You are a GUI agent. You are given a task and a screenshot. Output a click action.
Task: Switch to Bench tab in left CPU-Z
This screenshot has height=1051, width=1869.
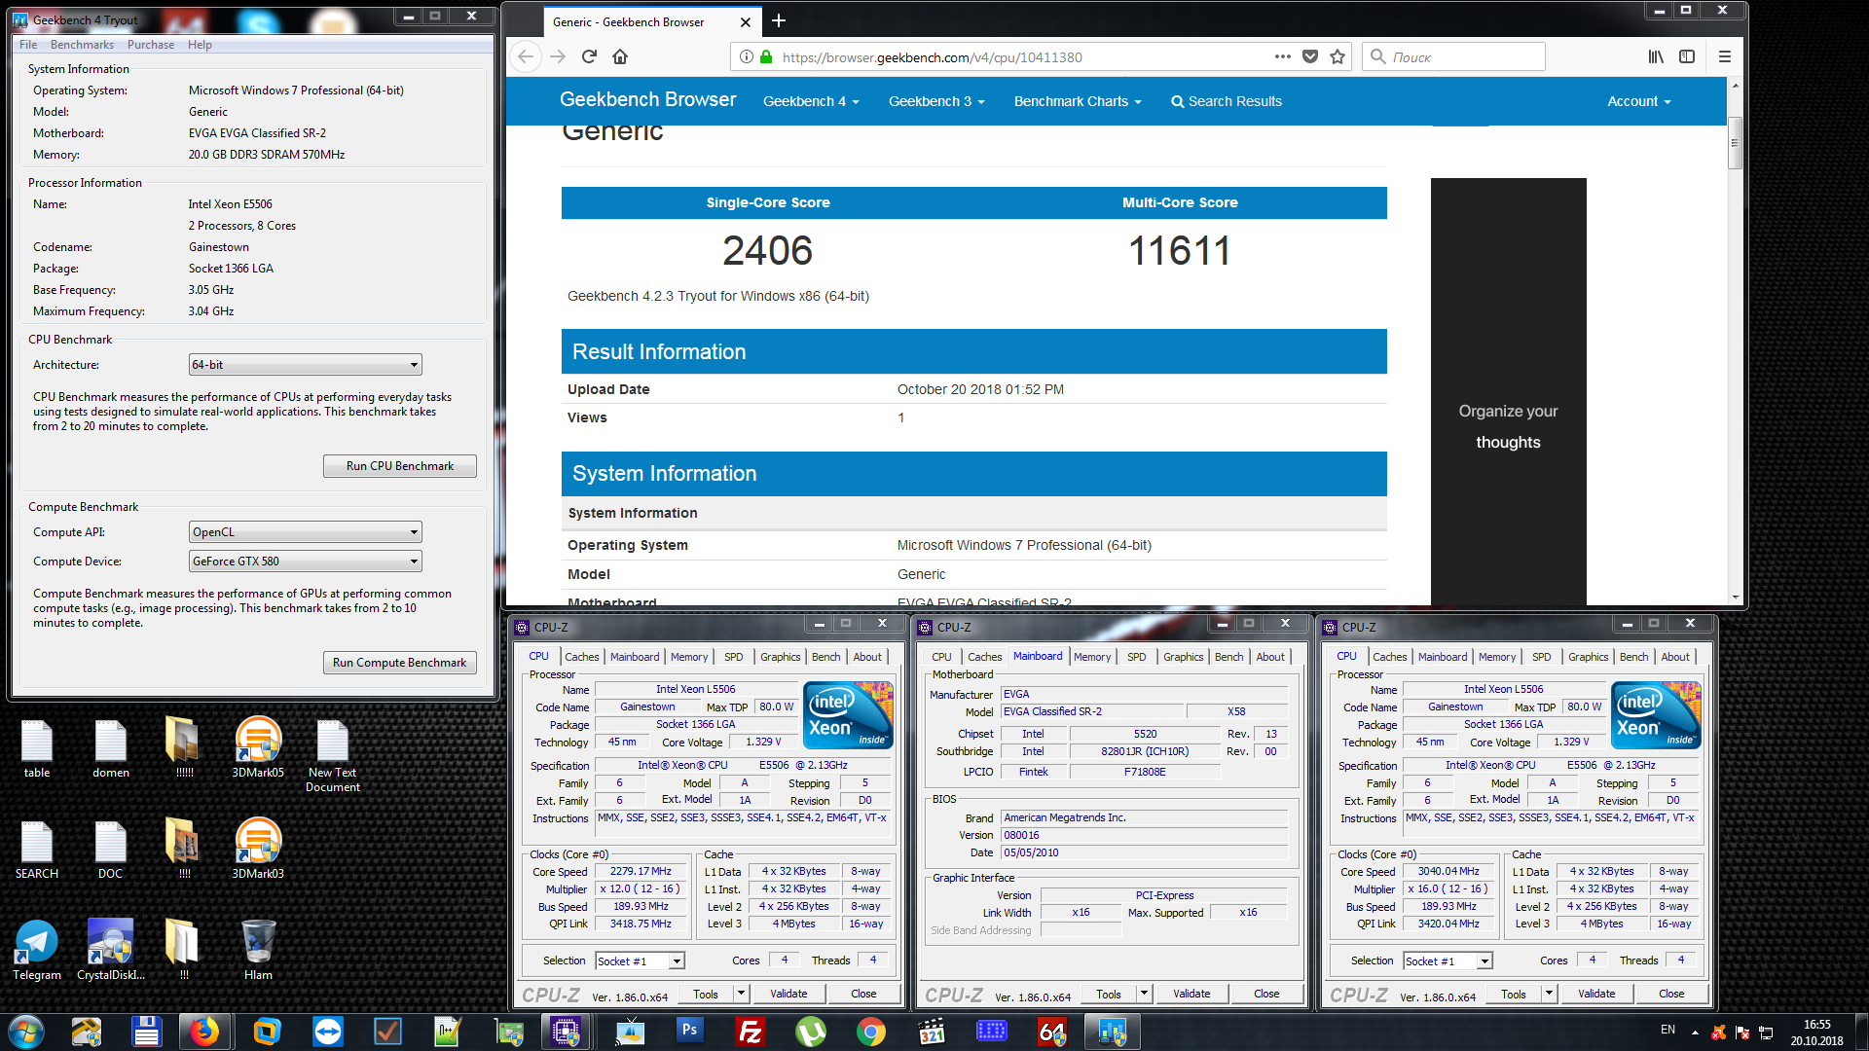tap(825, 657)
